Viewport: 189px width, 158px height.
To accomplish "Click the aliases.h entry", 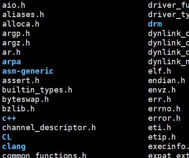I will 23,15.
